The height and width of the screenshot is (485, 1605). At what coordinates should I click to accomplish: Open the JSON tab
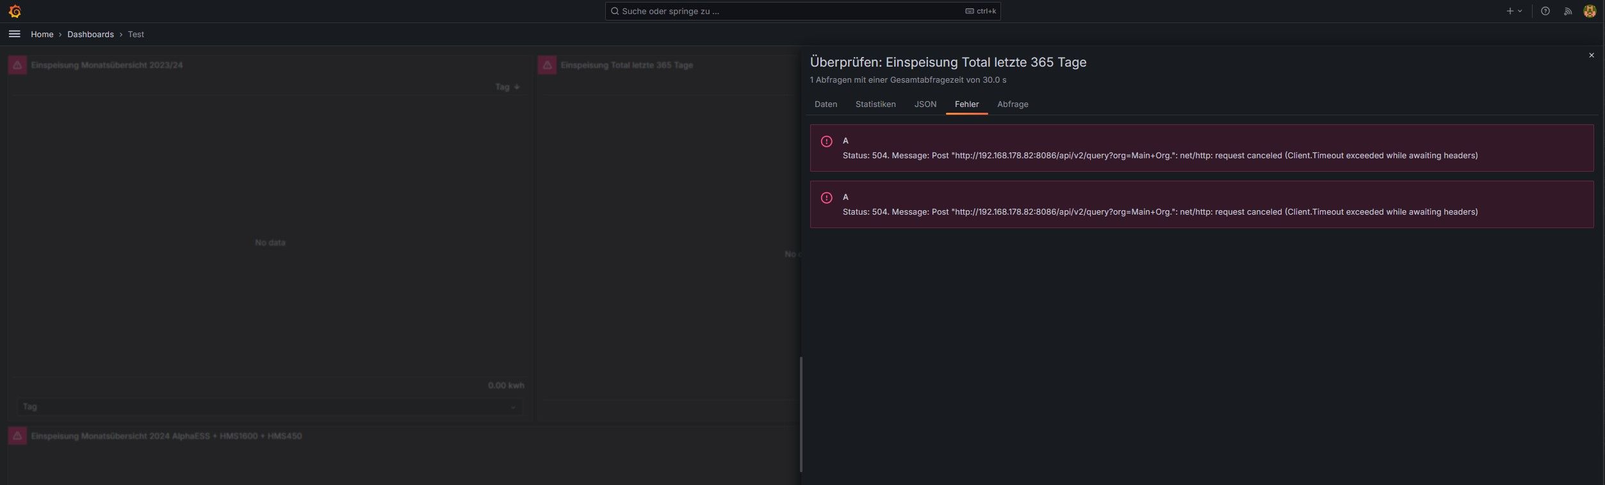coord(925,104)
